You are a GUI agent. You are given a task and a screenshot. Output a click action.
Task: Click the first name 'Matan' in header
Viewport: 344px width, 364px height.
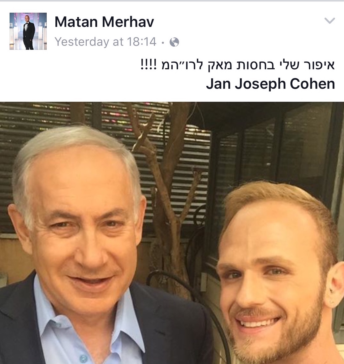[x=76, y=22]
